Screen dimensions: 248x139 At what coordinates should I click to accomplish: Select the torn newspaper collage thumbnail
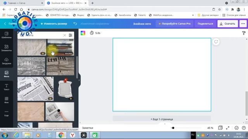(x=60, y=66)
